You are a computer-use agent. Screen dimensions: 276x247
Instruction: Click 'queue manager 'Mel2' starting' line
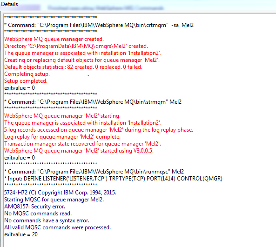[62, 116]
